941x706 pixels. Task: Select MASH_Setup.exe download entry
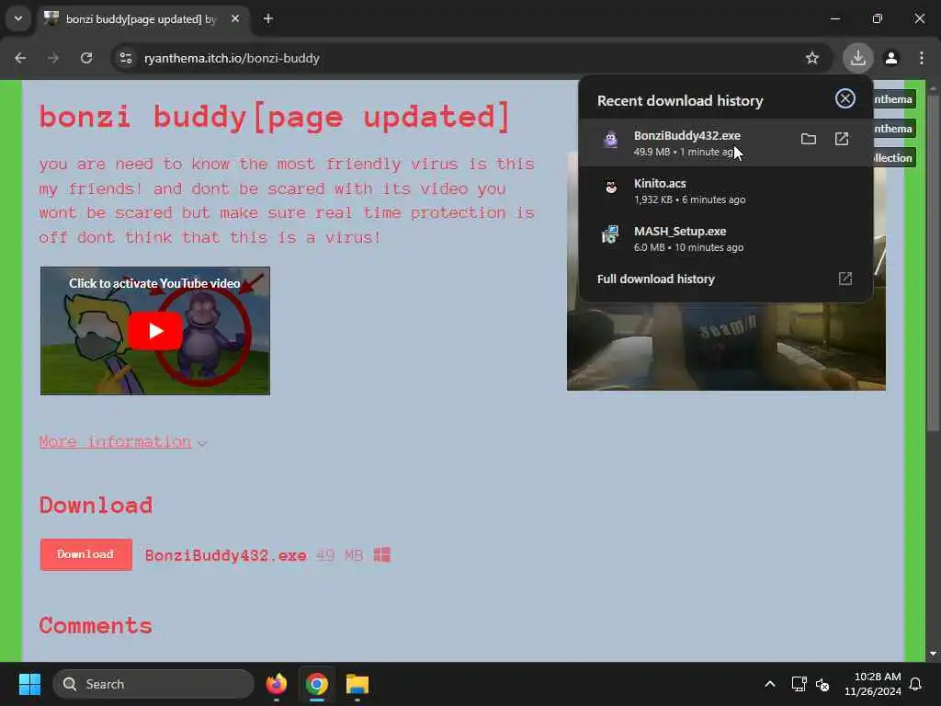pos(726,238)
